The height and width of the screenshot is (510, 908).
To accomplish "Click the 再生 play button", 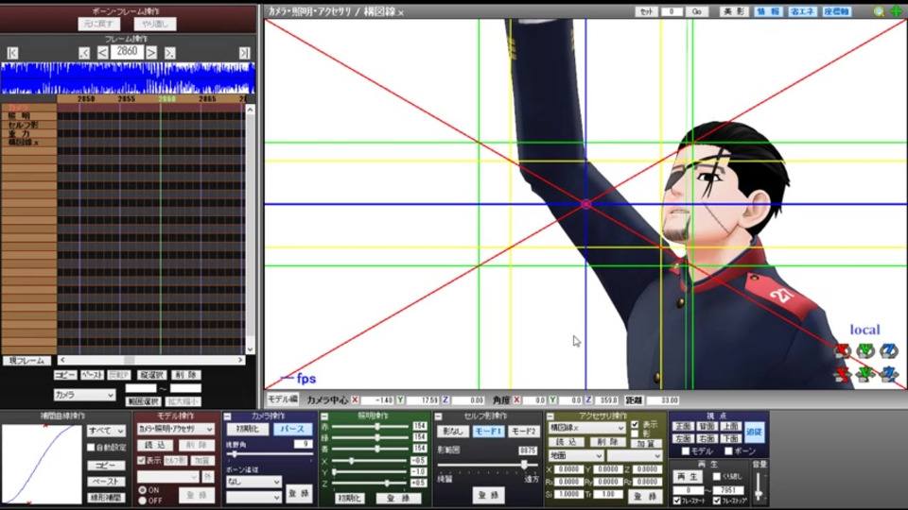I will click(x=688, y=477).
